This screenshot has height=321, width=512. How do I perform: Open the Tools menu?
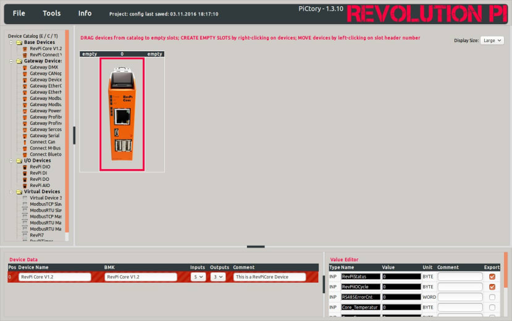click(x=52, y=14)
